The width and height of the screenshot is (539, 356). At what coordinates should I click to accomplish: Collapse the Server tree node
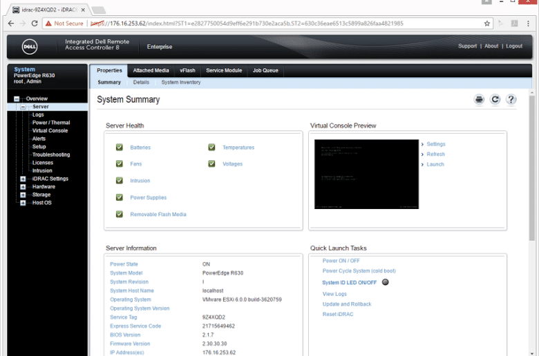(23, 107)
